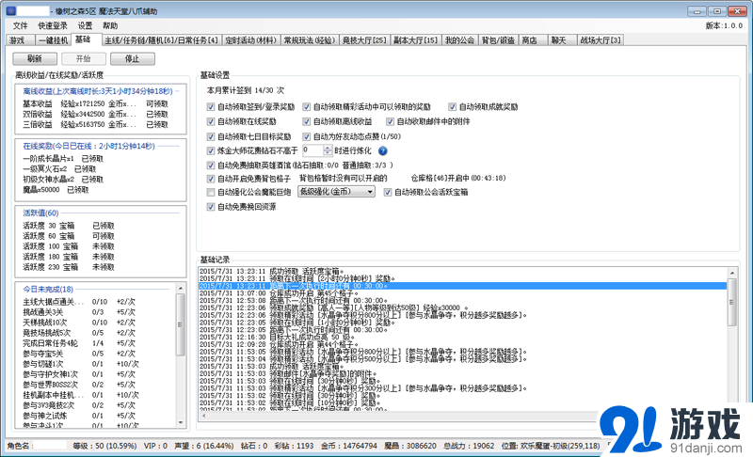Click the 停止 button

point(133,59)
